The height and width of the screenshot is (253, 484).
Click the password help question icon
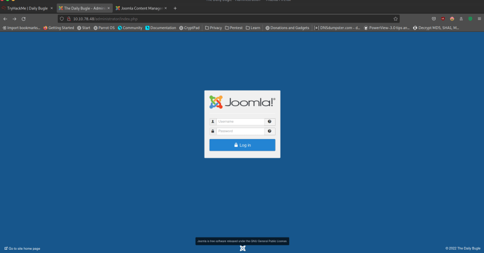pos(270,131)
